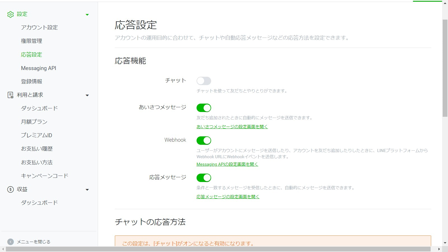The width and height of the screenshot is (448, 252).
Task: Click Messaging APIの設定画面を開く link
Action: point(227,164)
